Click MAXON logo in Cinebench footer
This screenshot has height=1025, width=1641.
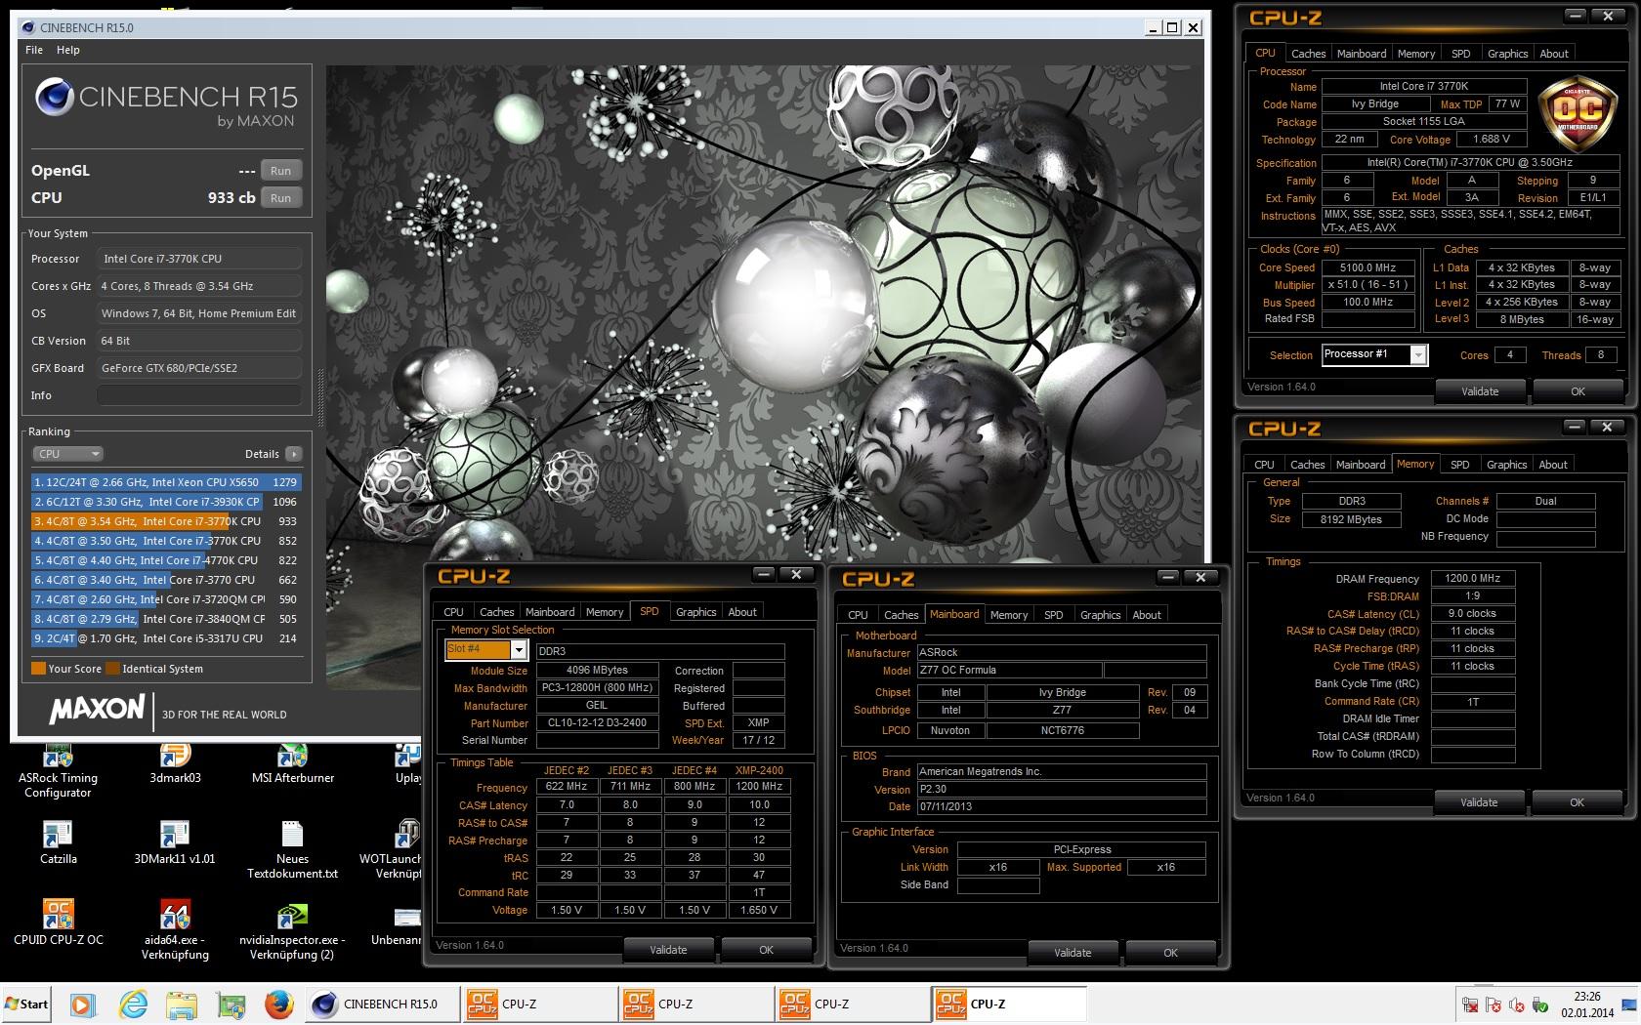[97, 709]
